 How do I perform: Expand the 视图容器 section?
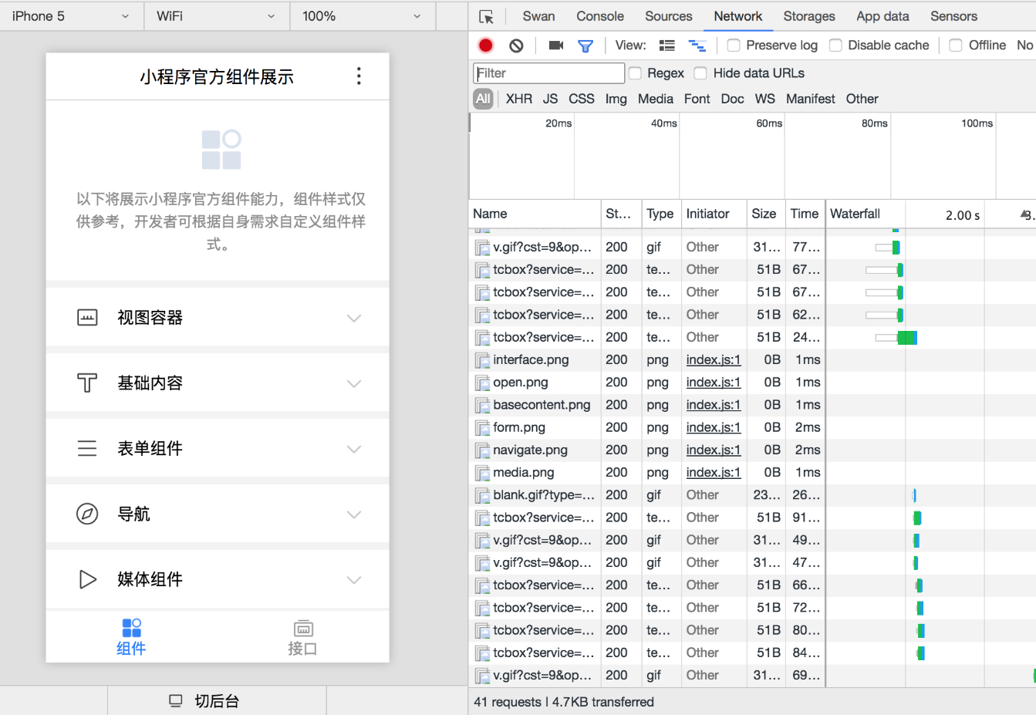pyautogui.click(x=218, y=317)
